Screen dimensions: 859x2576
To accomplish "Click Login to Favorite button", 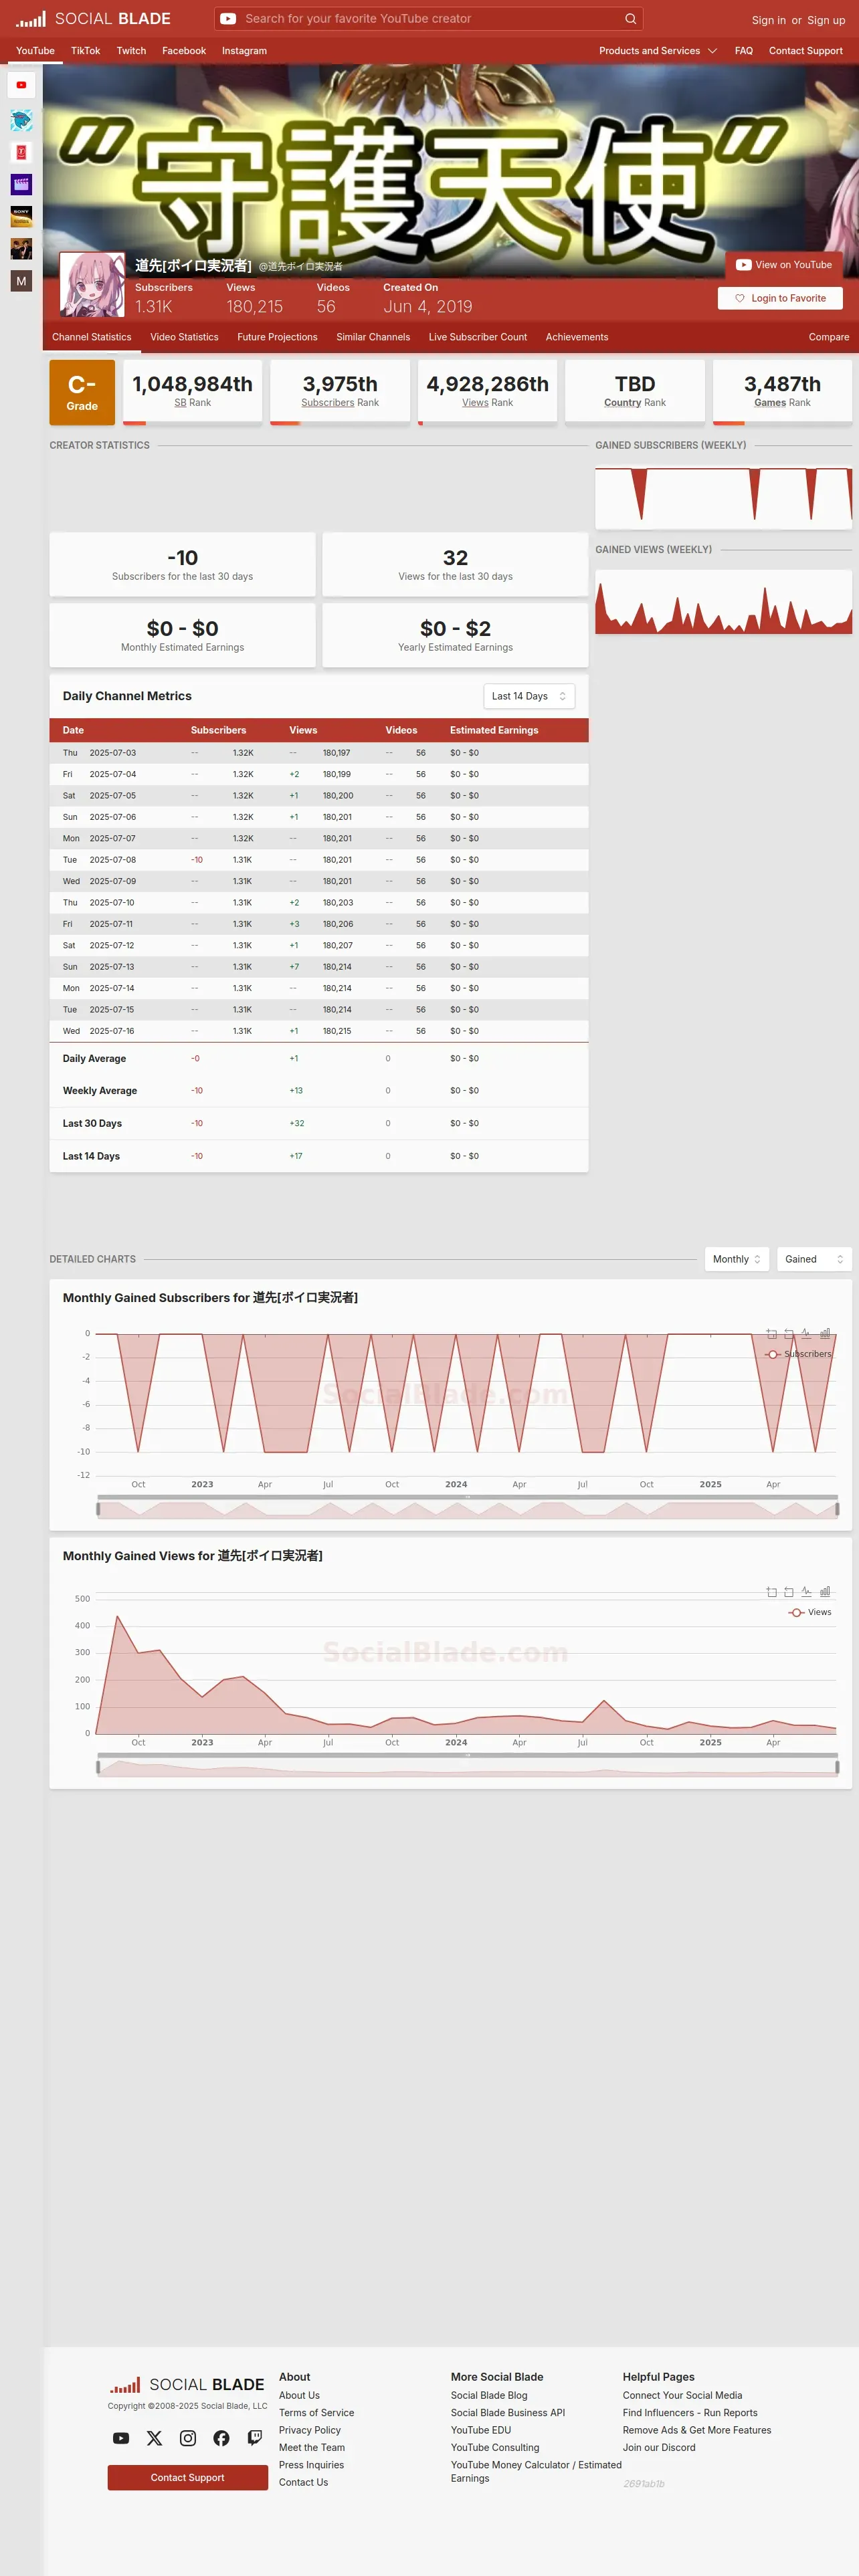I will click(780, 298).
